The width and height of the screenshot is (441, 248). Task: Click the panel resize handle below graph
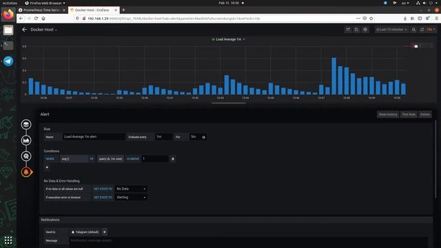pos(229,103)
